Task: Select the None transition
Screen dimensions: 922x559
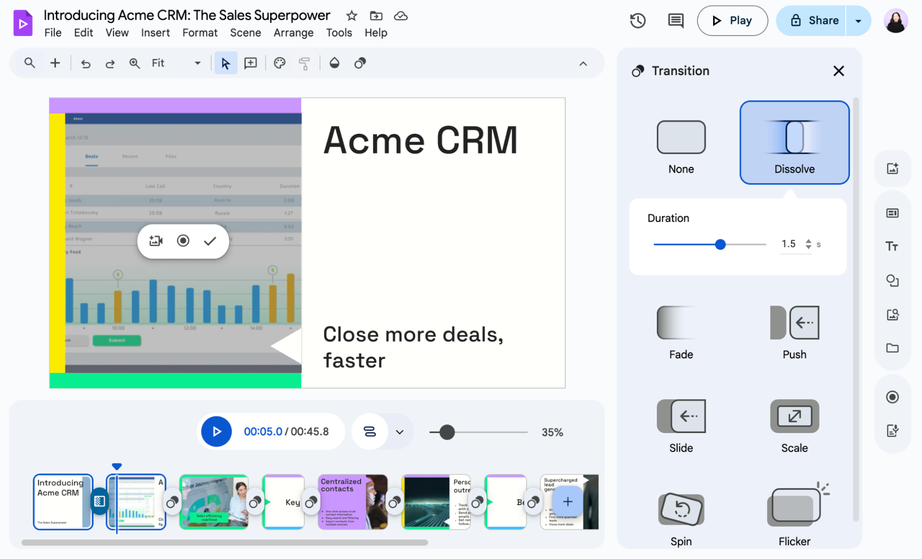Action: tap(681, 147)
